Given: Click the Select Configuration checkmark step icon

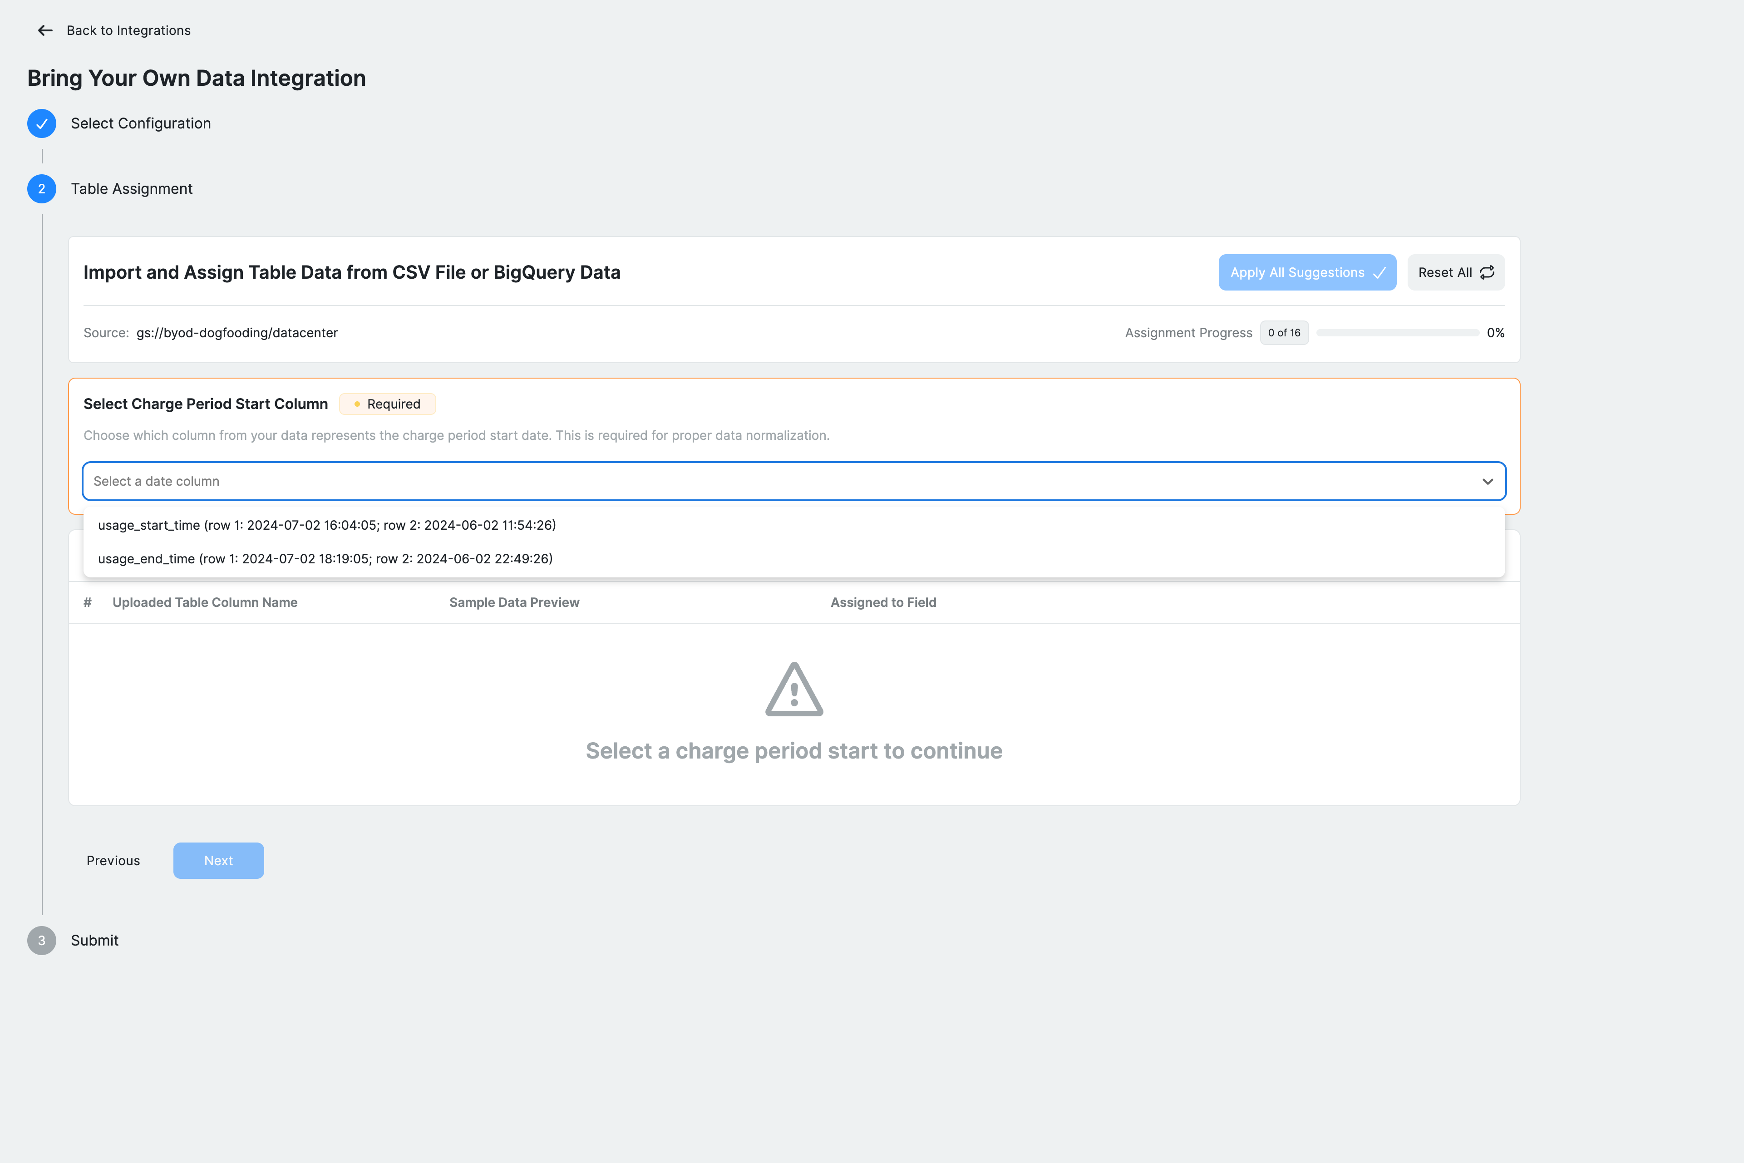Looking at the screenshot, I should pos(41,123).
